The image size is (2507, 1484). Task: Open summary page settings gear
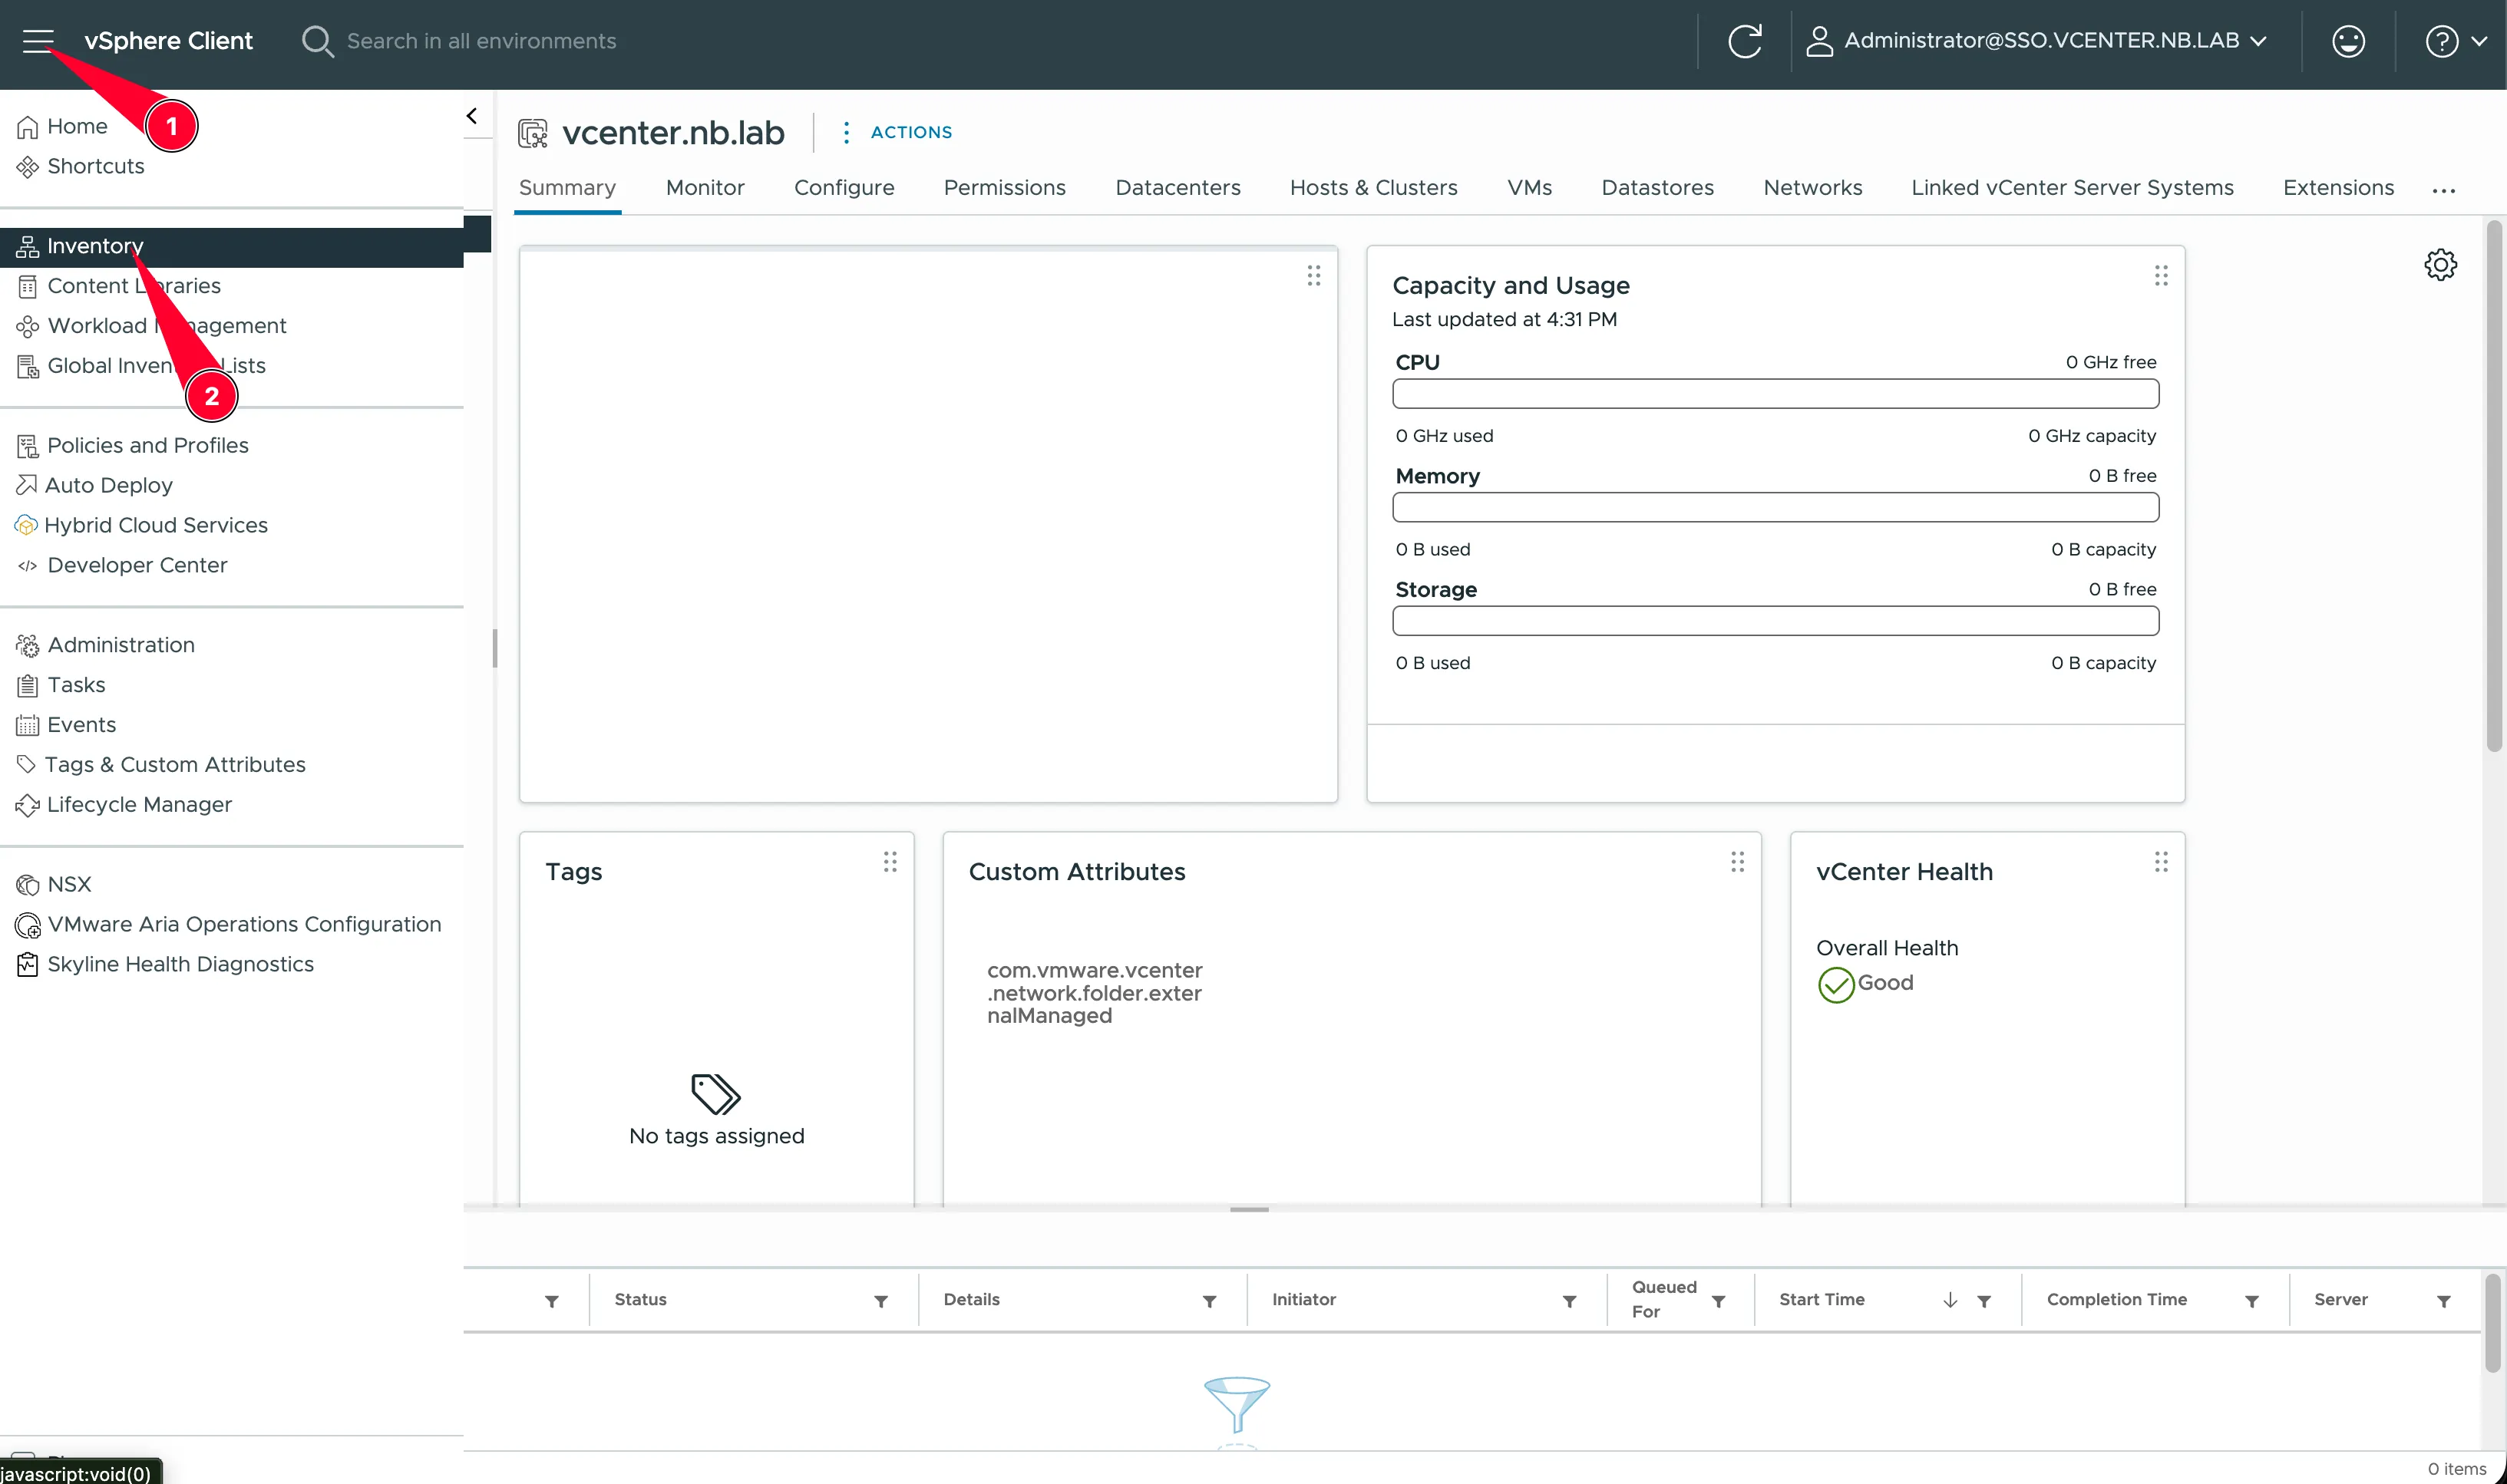pos(2440,265)
